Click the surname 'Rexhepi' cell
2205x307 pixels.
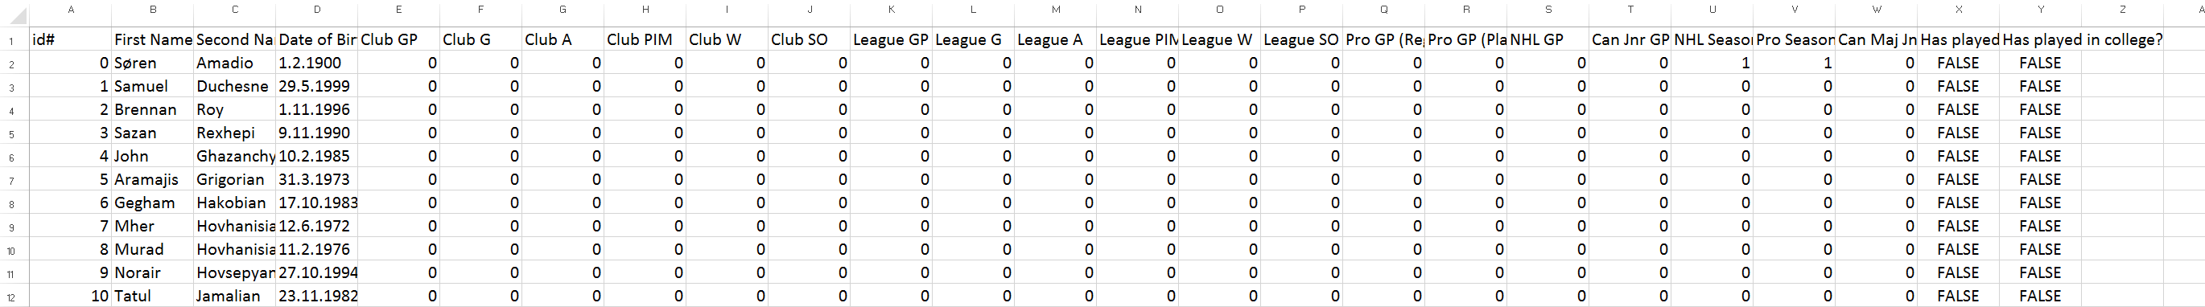(x=234, y=133)
